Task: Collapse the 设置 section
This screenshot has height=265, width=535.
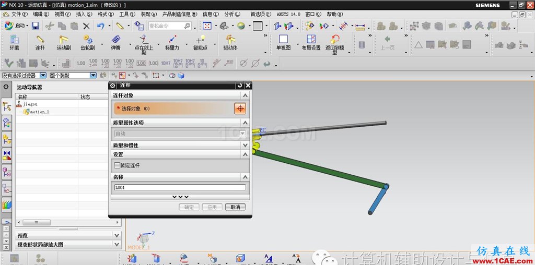Action: tap(245, 154)
